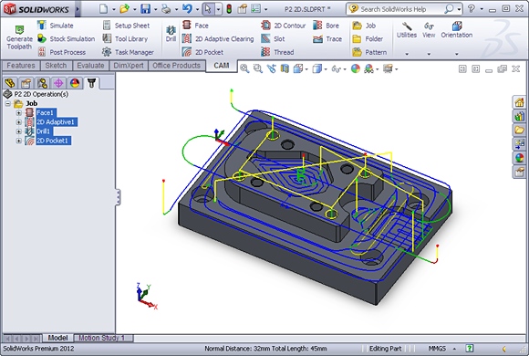Choose the Drill operation icon

pyautogui.click(x=171, y=33)
